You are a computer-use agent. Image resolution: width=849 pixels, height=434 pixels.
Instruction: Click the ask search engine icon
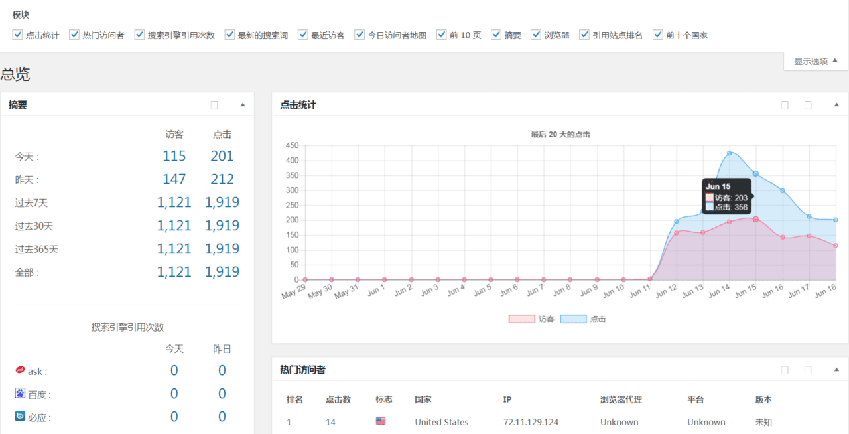[20, 370]
